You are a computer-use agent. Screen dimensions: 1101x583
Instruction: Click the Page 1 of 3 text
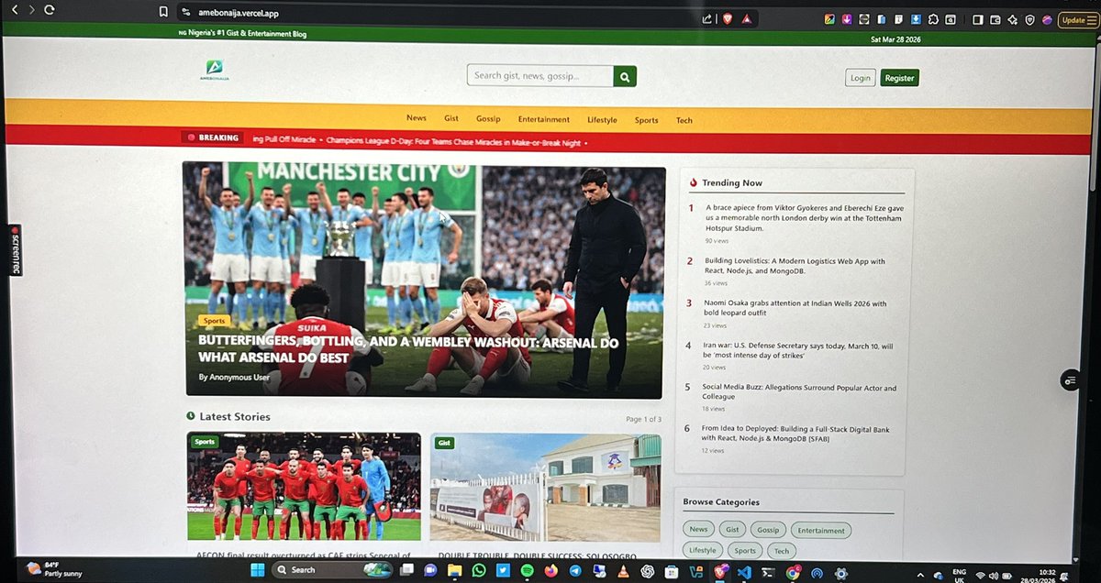[x=643, y=419]
